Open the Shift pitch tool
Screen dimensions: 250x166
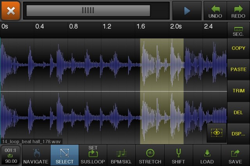[x=178, y=155]
